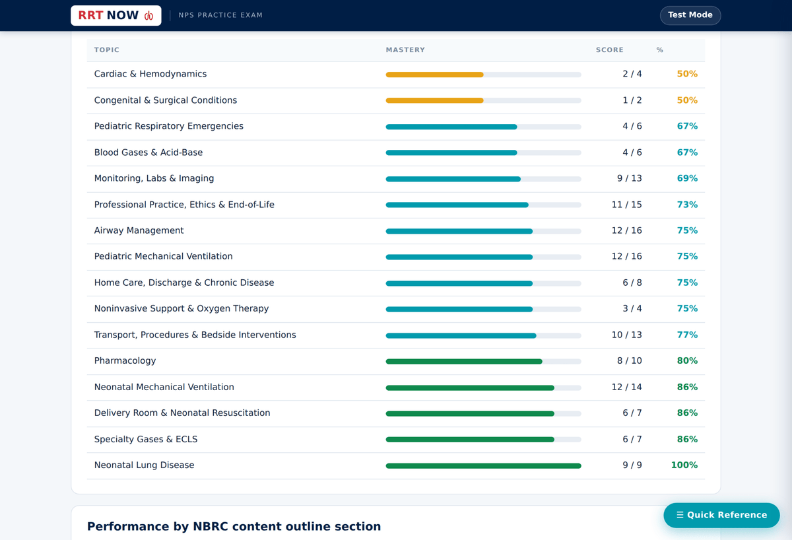Screen dimensions: 792x540
Task: Select Professional Practice, Ethics & End-of-Life topic
Action: pos(184,205)
